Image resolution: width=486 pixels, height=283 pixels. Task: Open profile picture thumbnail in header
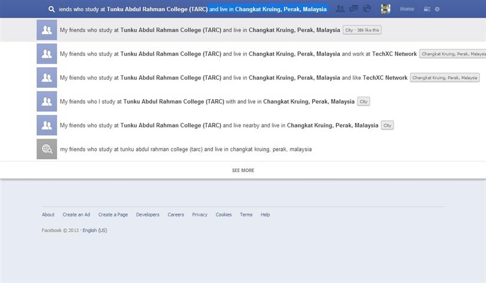(x=386, y=9)
